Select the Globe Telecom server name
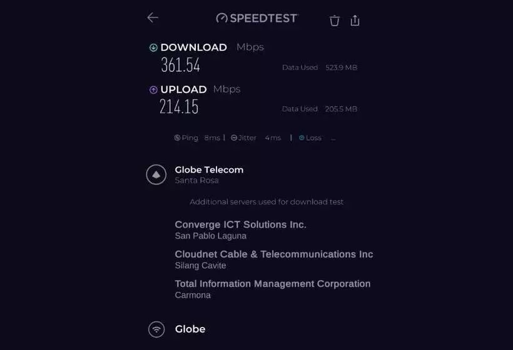This screenshot has width=513, height=350. [x=209, y=169]
